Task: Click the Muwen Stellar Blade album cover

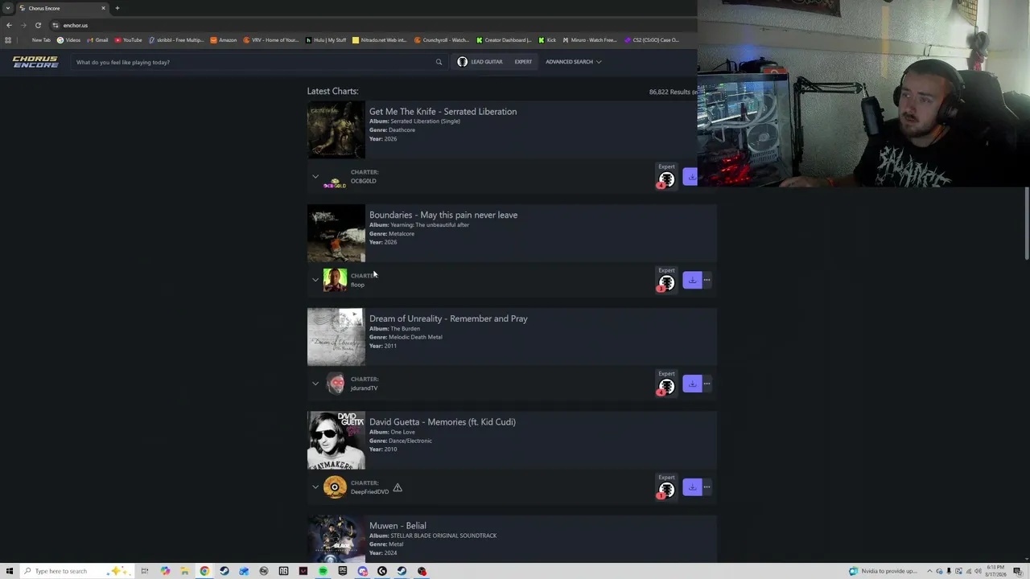Action: tap(336, 539)
